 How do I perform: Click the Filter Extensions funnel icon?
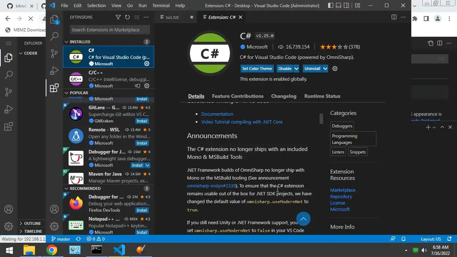coord(118,17)
